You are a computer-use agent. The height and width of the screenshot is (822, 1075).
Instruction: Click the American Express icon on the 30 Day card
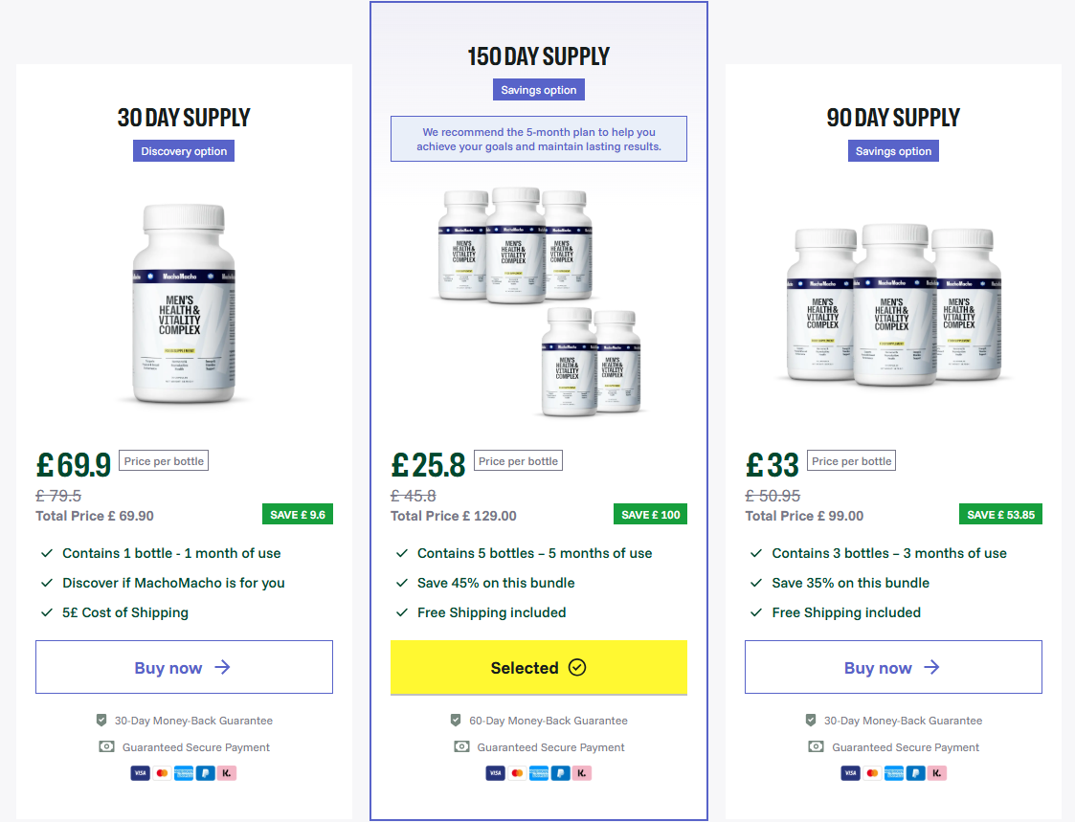[x=184, y=772]
